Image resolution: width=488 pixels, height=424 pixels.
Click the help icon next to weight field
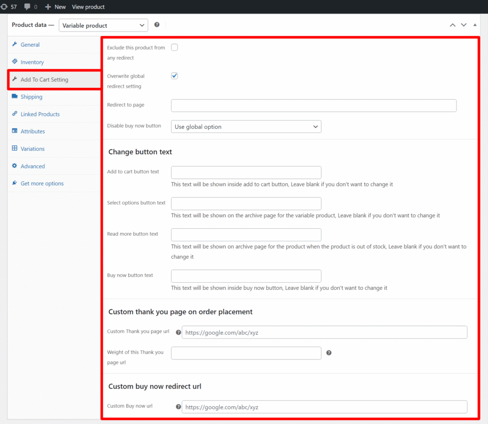329,353
